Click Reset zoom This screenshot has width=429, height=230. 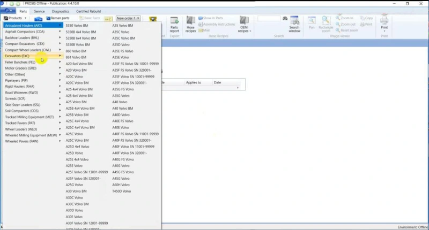coord(346,30)
